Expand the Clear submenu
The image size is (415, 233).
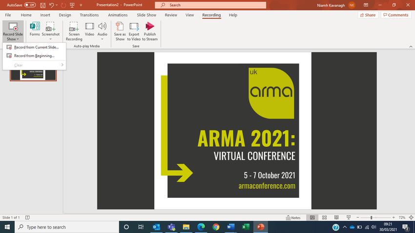click(34, 65)
